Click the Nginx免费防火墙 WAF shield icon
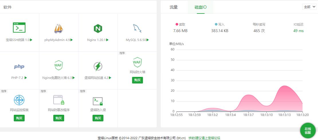The width and height of the screenshot is (318, 140). coord(59,65)
